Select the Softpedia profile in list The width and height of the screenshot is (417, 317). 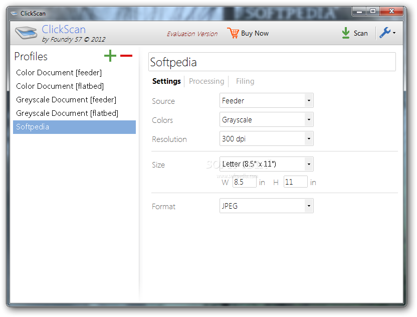pos(75,127)
